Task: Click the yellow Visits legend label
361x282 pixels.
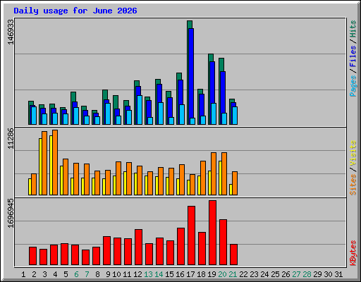Action: 353,153
